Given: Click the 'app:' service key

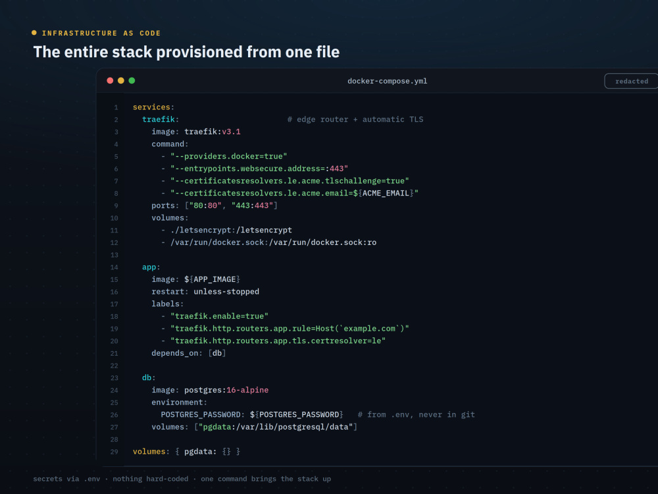Looking at the screenshot, I should click(x=151, y=267).
